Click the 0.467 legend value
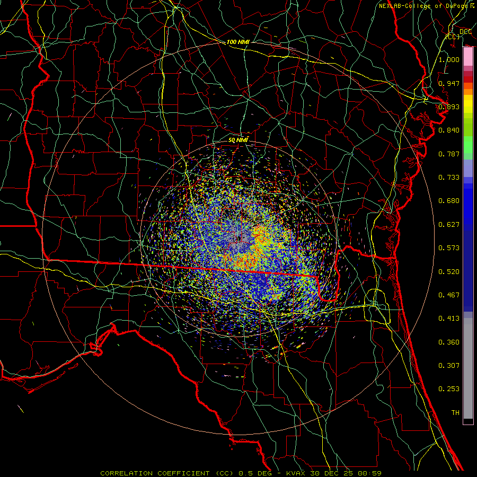The image size is (477, 477). pos(449,295)
